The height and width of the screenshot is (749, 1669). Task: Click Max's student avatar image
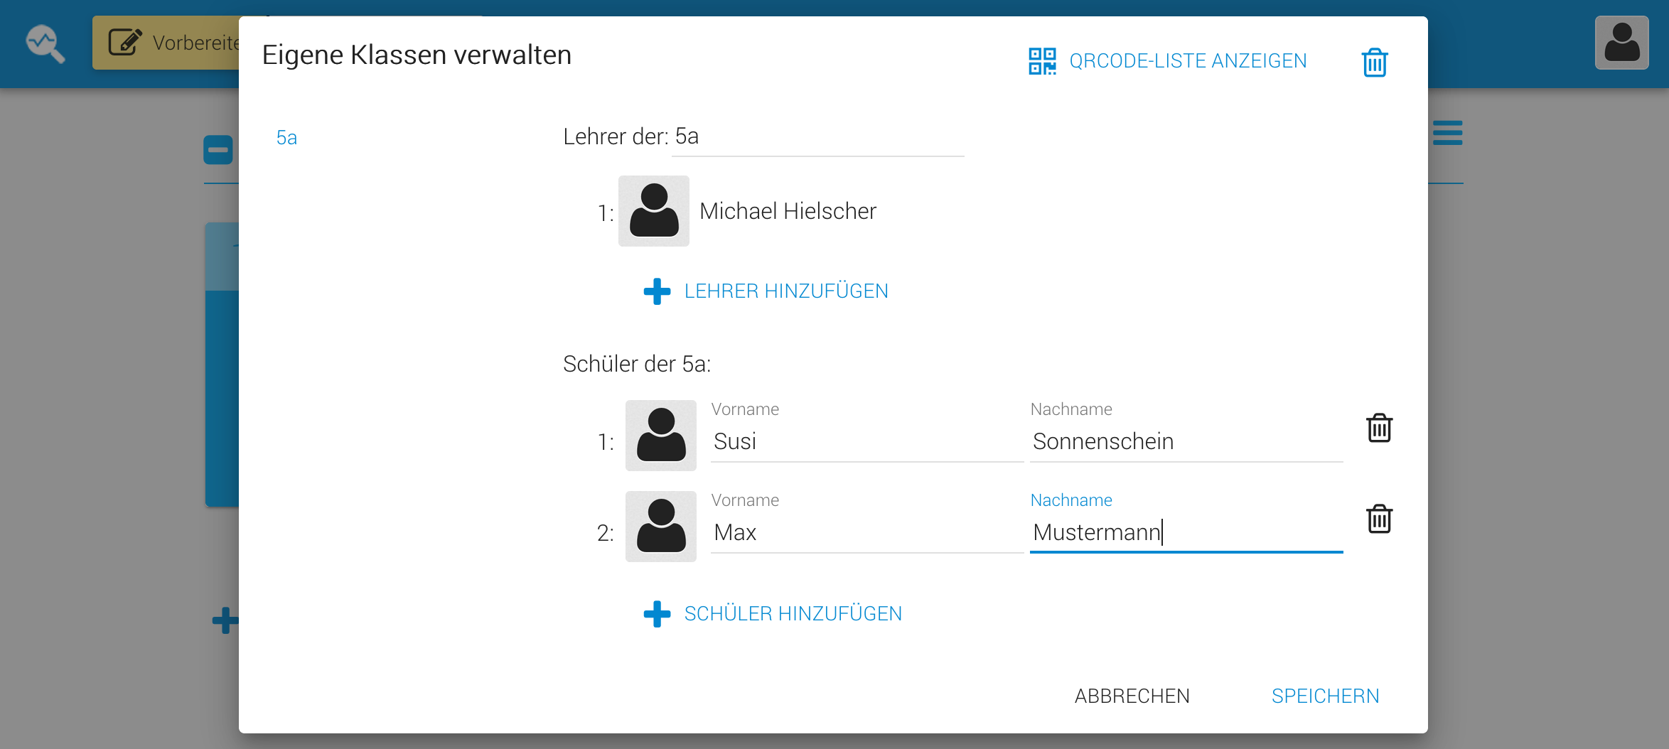pyautogui.click(x=660, y=527)
